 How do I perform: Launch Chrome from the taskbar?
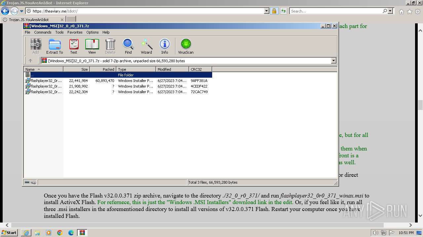click(x=60, y=233)
